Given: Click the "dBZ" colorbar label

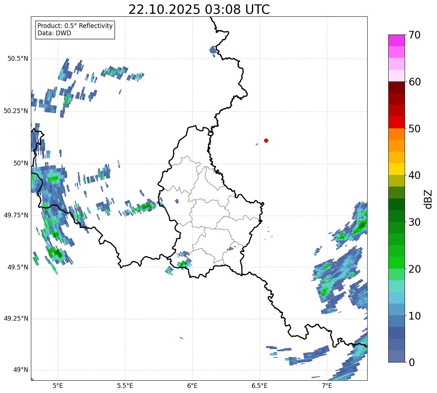Looking at the screenshot, I should tap(428, 198).
